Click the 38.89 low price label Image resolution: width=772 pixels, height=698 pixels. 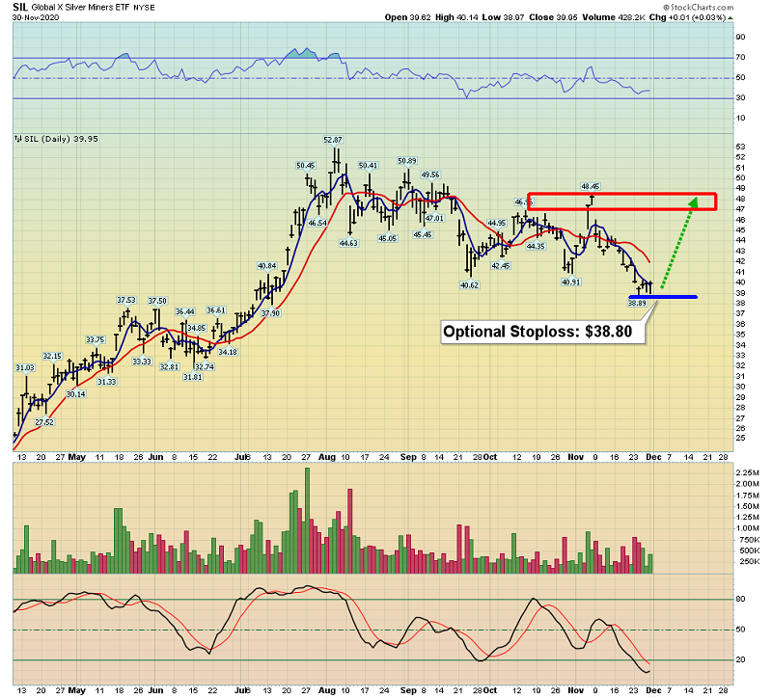[637, 304]
